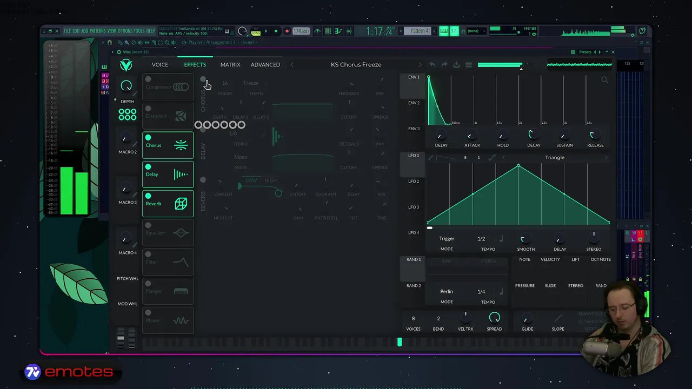Enable the Distortion effect power button
The image size is (692, 389).
click(148, 109)
